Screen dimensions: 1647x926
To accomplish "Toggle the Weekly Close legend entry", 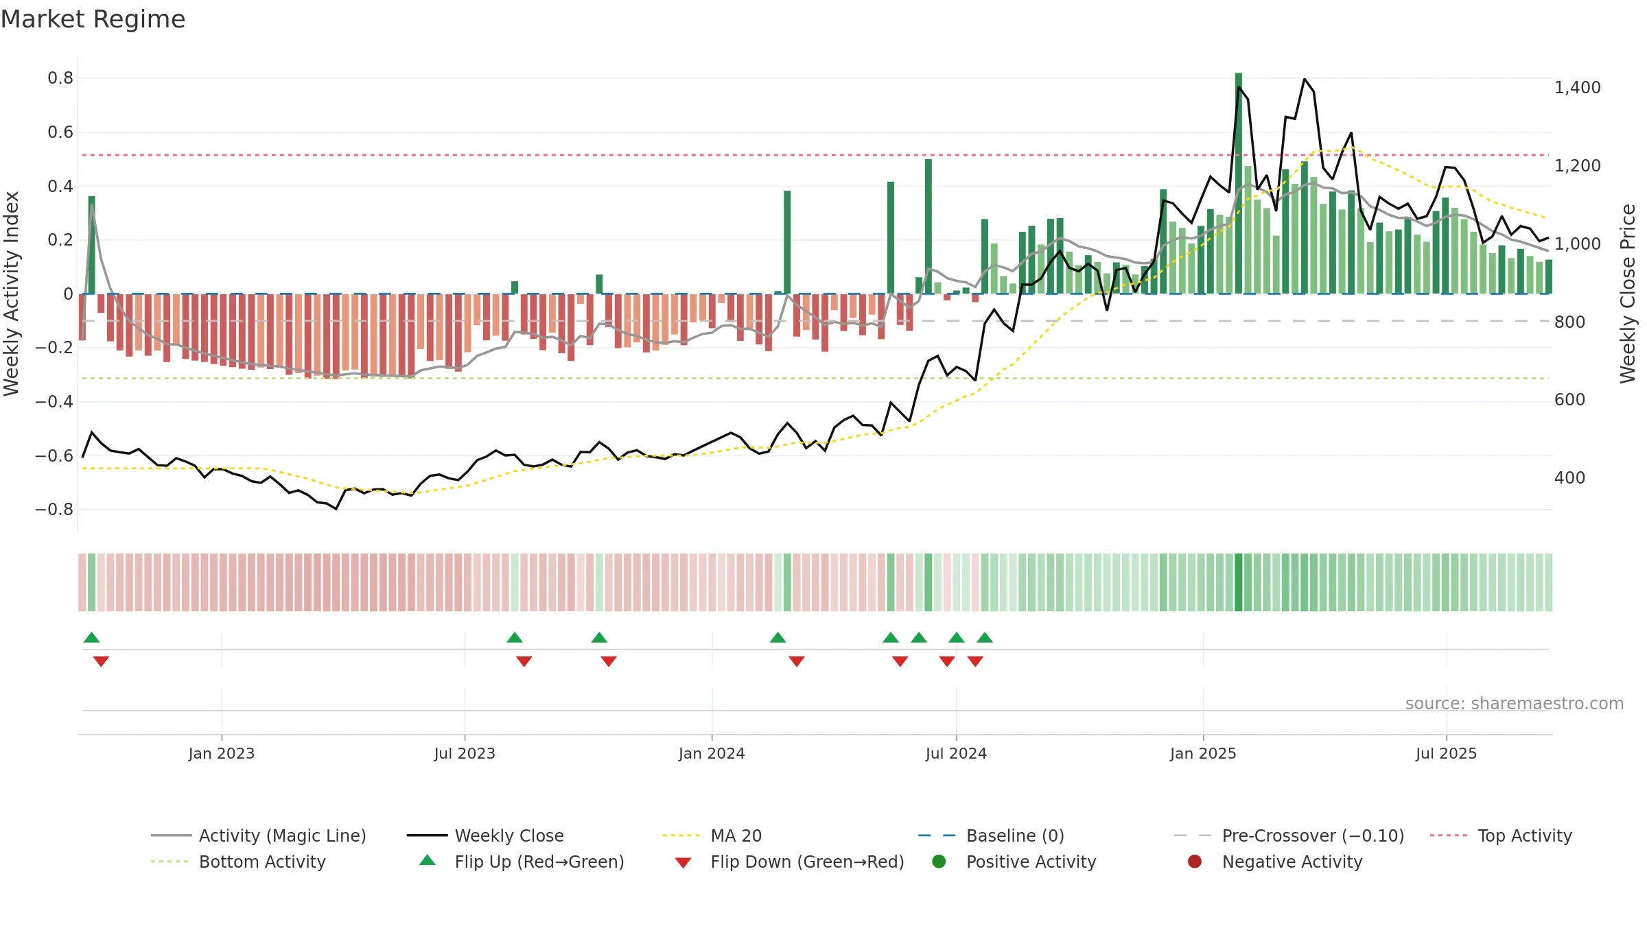I will point(485,835).
